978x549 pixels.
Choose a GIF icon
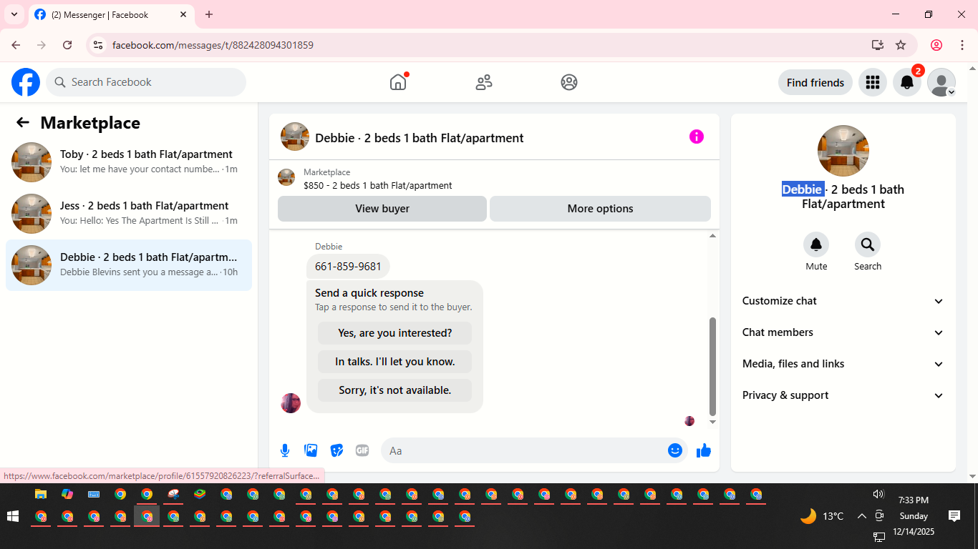click(362, 450)
